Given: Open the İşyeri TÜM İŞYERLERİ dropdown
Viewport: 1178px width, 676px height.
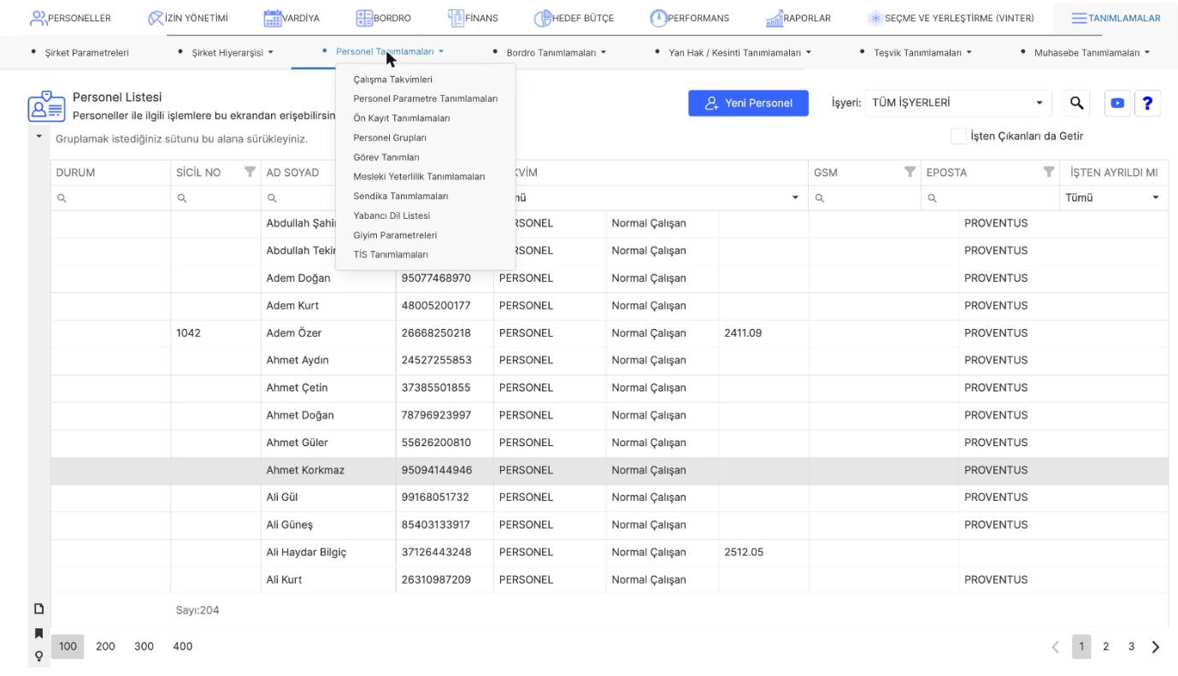Looking at the screenshot, I should point(958,103).
